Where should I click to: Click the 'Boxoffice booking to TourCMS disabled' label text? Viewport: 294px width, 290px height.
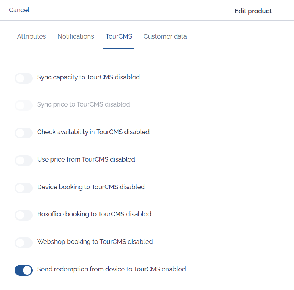coord(94,214)
